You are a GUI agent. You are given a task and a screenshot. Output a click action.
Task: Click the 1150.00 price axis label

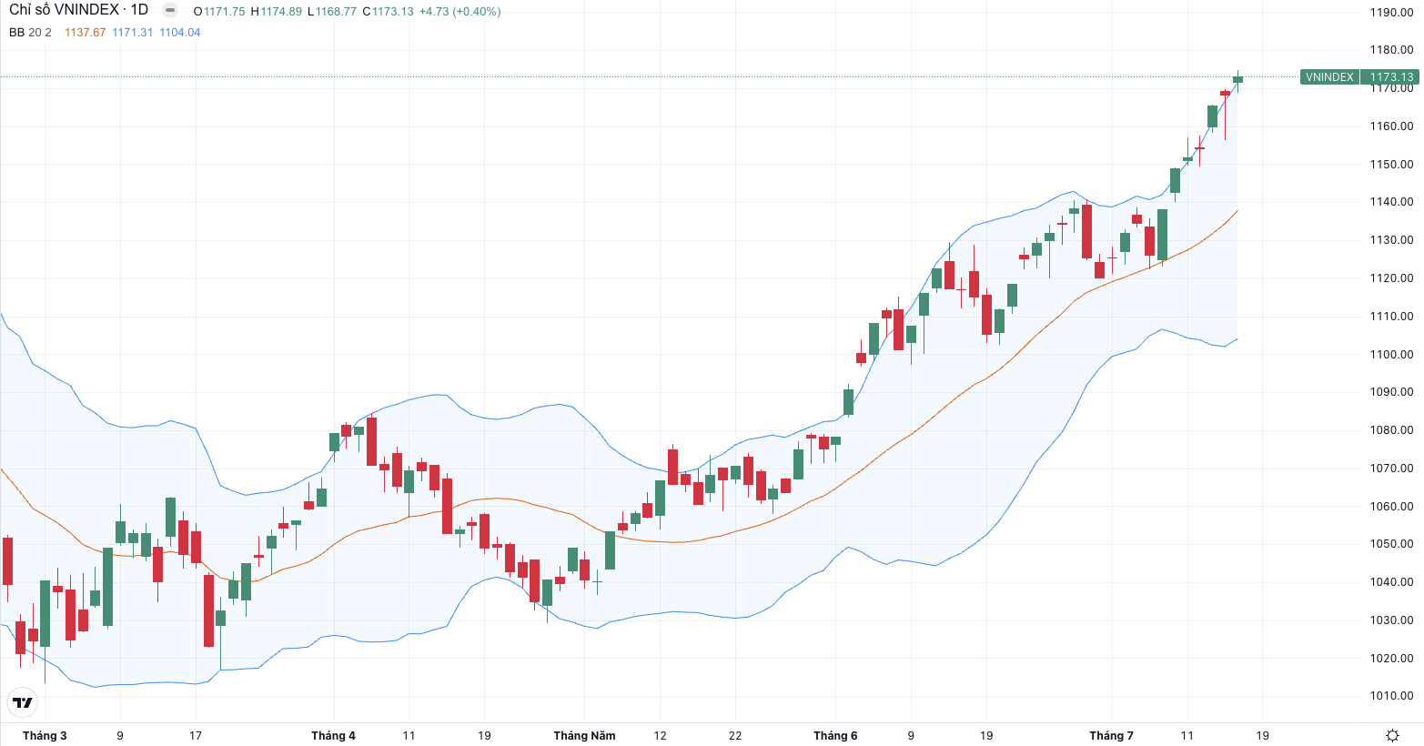pos(1391,165)
